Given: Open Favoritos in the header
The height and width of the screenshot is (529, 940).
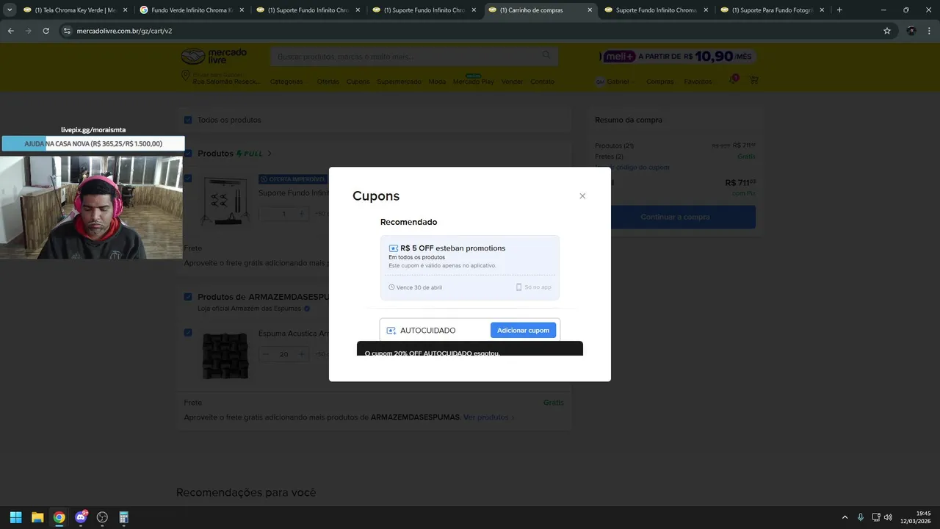Looking at the screenshot, I should pos(698,82).
